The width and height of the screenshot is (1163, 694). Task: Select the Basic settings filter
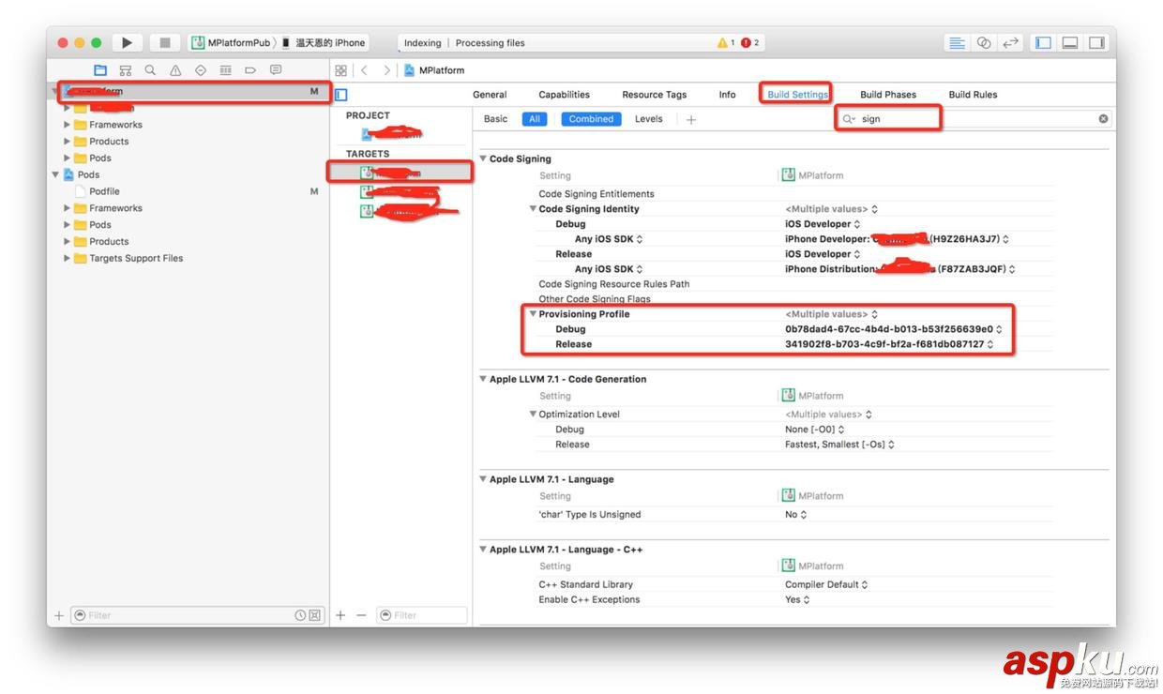(x=495, y=119)
